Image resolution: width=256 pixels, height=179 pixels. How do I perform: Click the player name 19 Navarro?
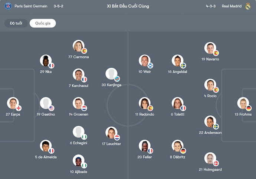click(x=210, y=59)
